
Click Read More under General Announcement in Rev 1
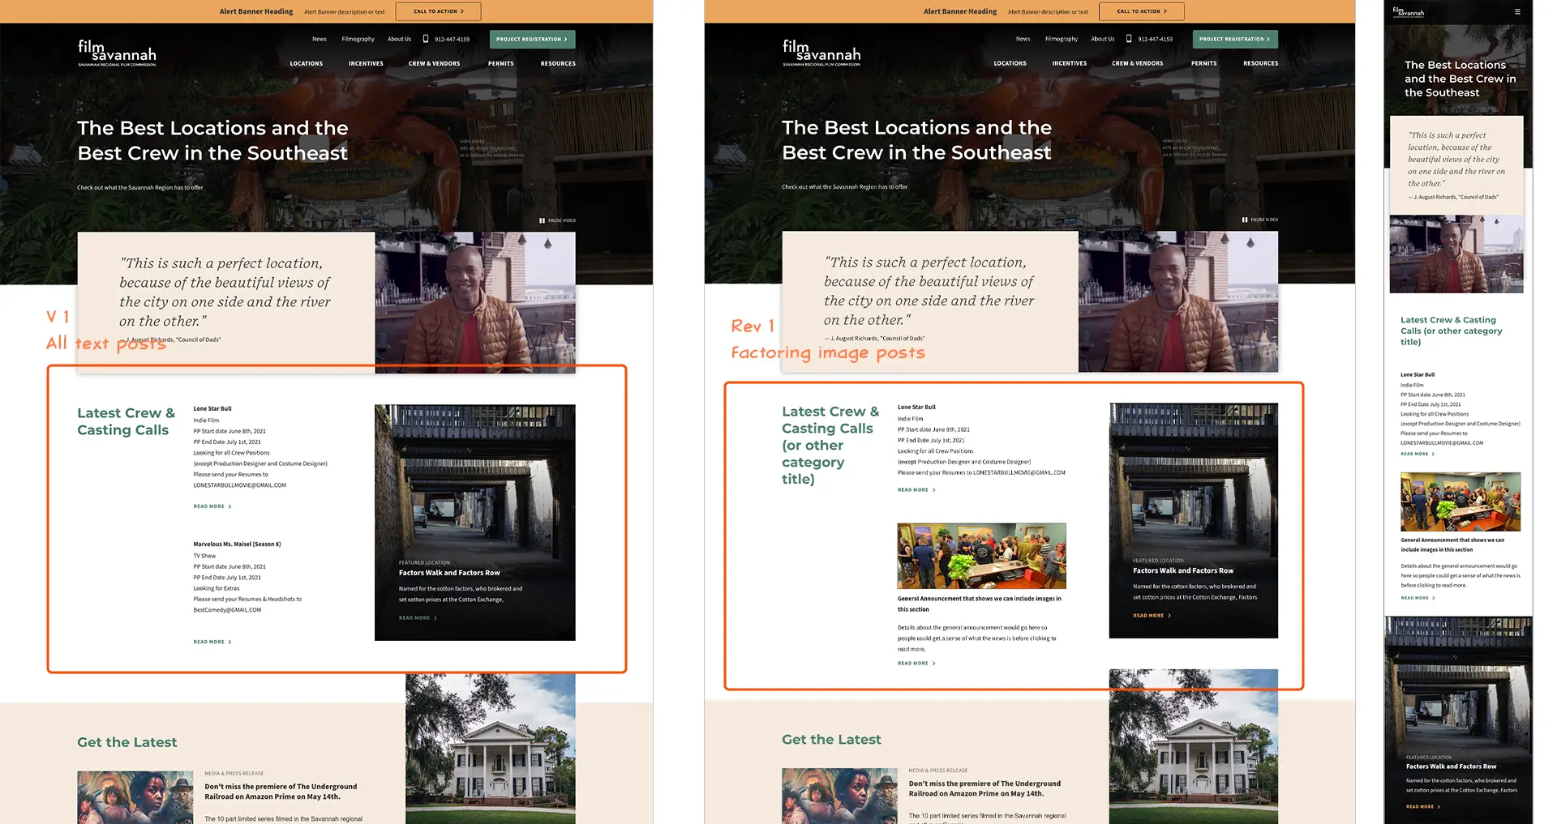[916, 664]
